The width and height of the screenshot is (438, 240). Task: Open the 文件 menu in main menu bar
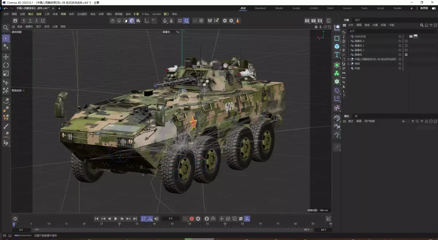point(6,14)
